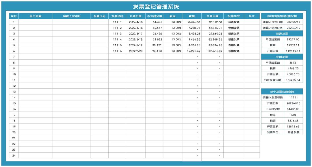This screenshot has height=167, width=312.
Task: Click the 发票类型 label in single invoice query
Action: point(273,132)
